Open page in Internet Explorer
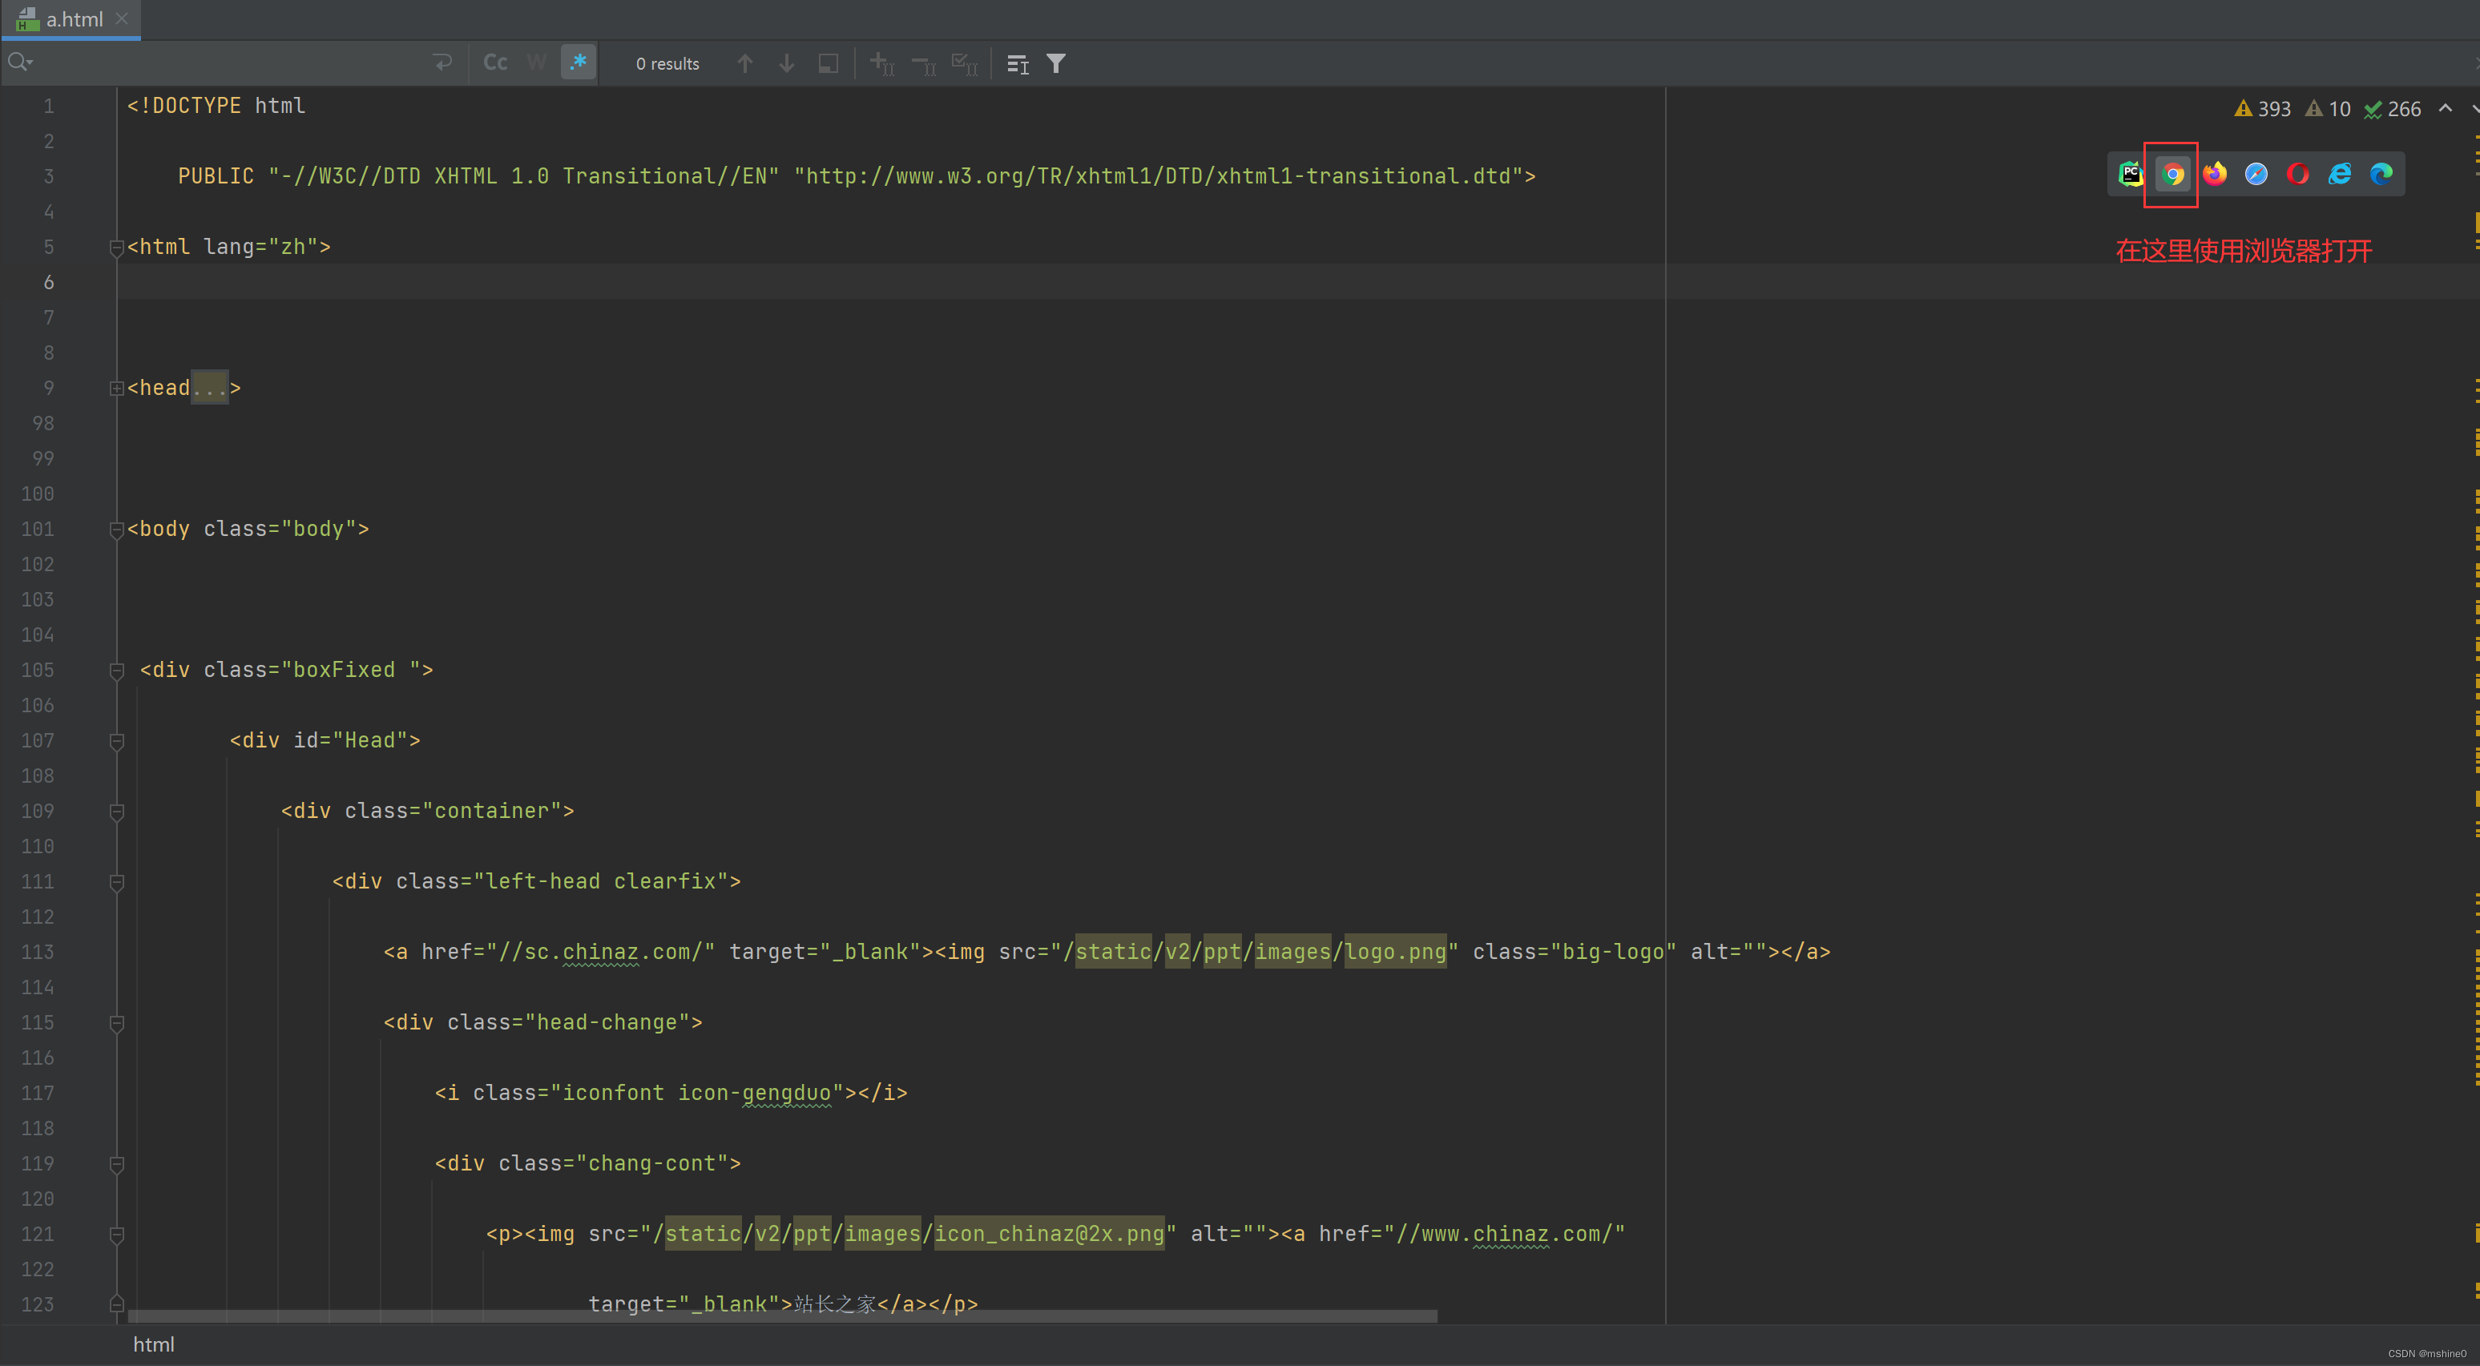This screenshot has width=2480, height=1366. coord(2340,174)
